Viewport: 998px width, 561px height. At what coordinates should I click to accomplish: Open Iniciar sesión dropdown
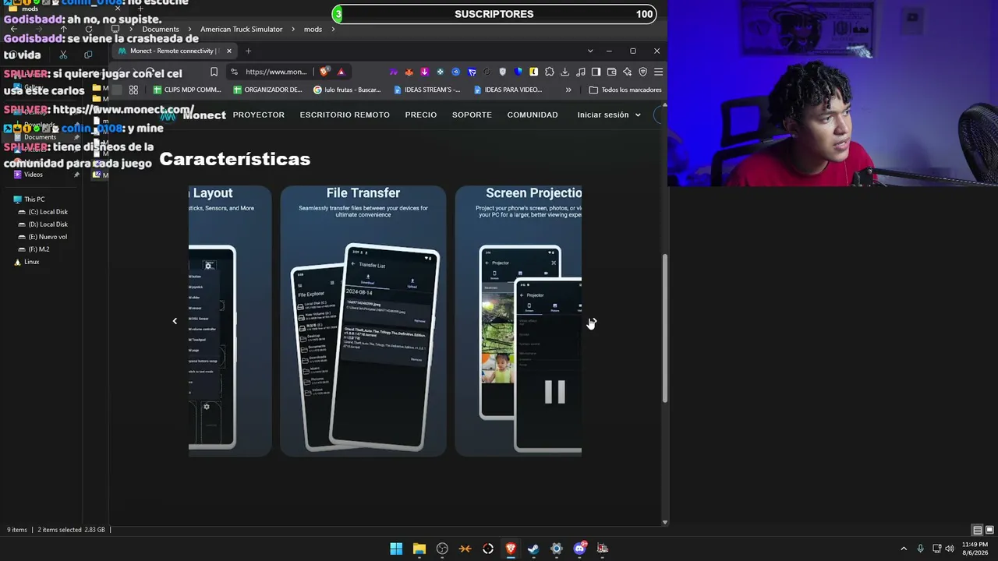pyautogui.click(x=609, y=115)
